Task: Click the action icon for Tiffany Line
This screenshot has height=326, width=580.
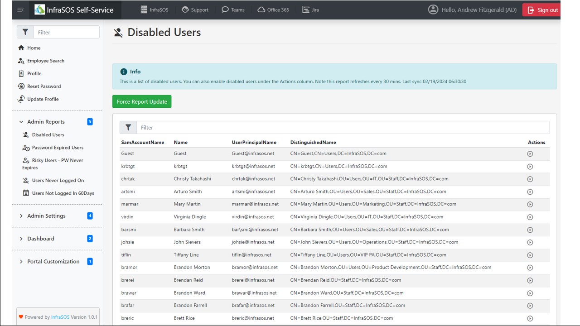Action: click(x=530, y=255)
